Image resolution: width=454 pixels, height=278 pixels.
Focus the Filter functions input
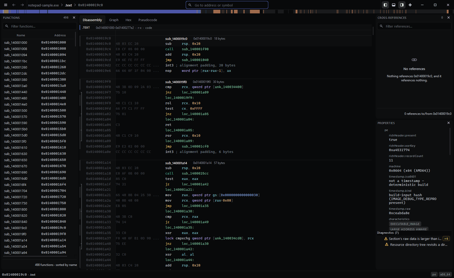pyautogui.click(x=40, y=26)
